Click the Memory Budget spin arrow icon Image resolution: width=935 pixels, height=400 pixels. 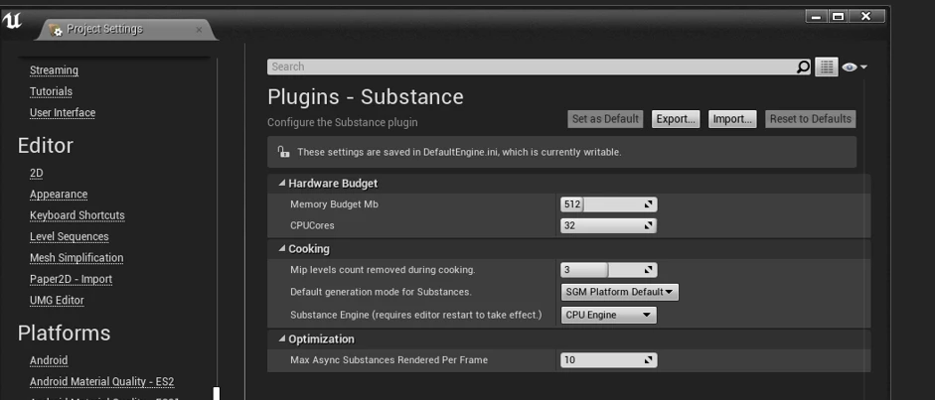click(x=649, y=204)
